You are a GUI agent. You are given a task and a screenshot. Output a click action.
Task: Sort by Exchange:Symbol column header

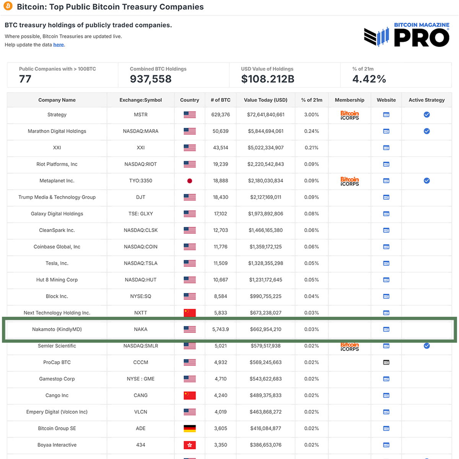click(141, 100)
